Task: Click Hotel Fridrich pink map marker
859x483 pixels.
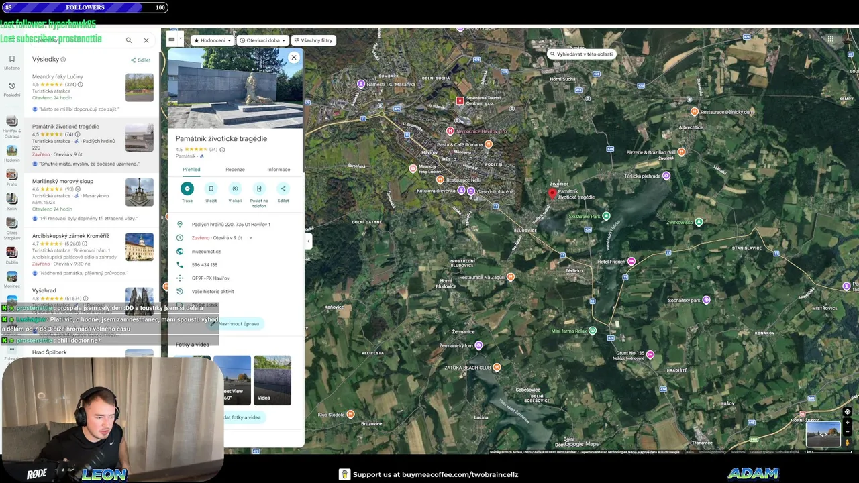Action: click(631, 262)
